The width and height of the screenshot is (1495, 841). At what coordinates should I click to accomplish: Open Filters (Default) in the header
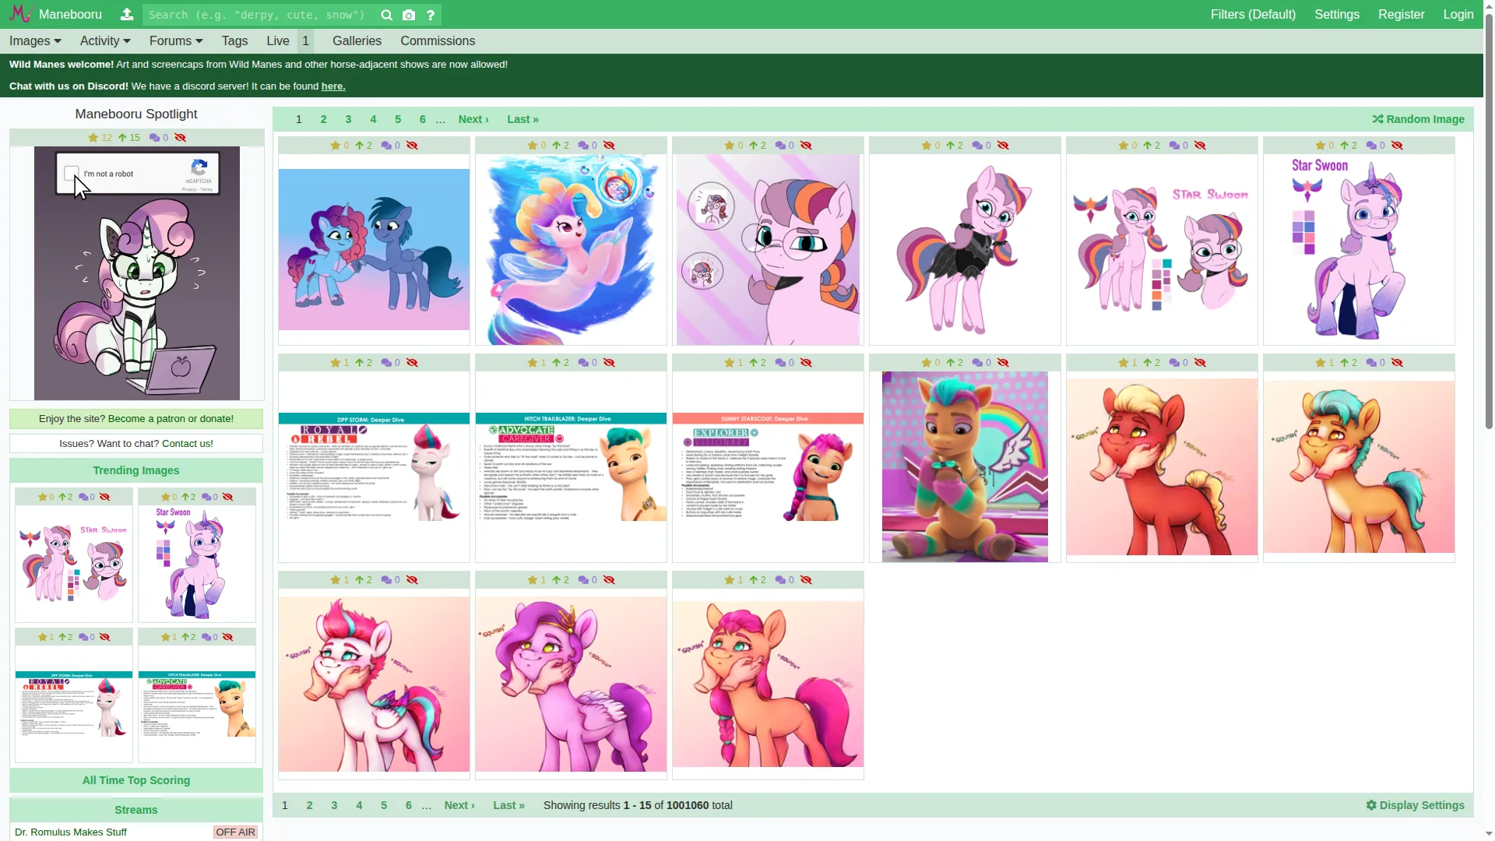[x=1253, y=15]
